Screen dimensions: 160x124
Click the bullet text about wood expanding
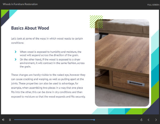coord(51,53)
